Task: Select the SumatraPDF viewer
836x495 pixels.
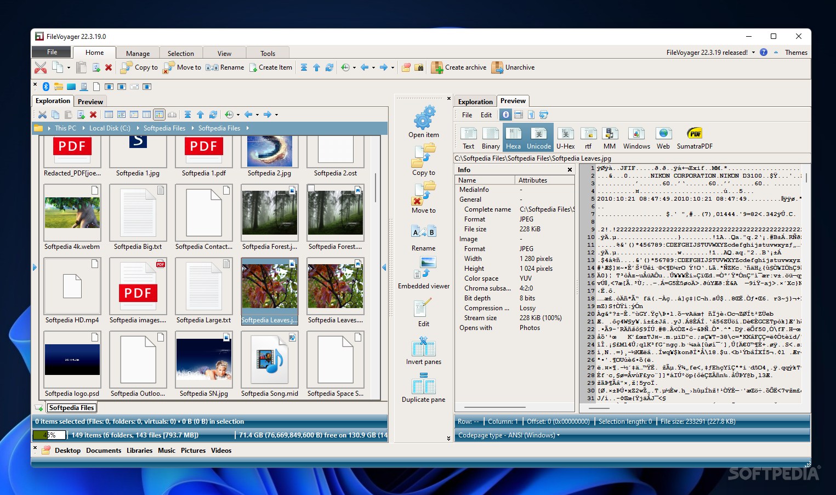Action: (695, 138)
